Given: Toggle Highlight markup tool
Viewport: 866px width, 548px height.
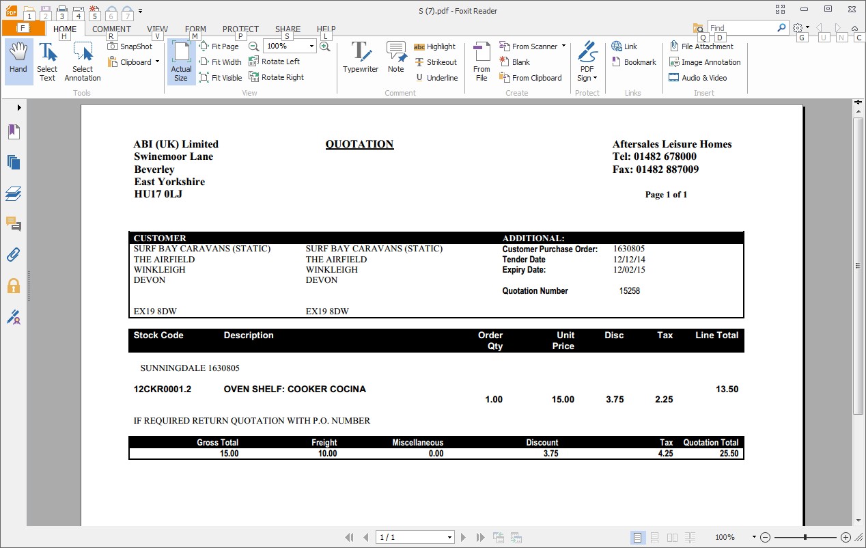Looking at the screenshot, I should (434, 46).
